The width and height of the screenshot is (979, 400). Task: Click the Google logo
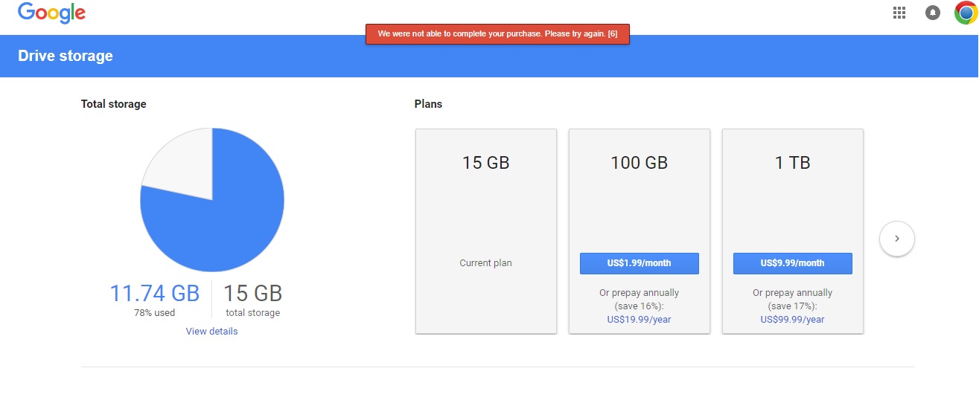pos(51,13)
